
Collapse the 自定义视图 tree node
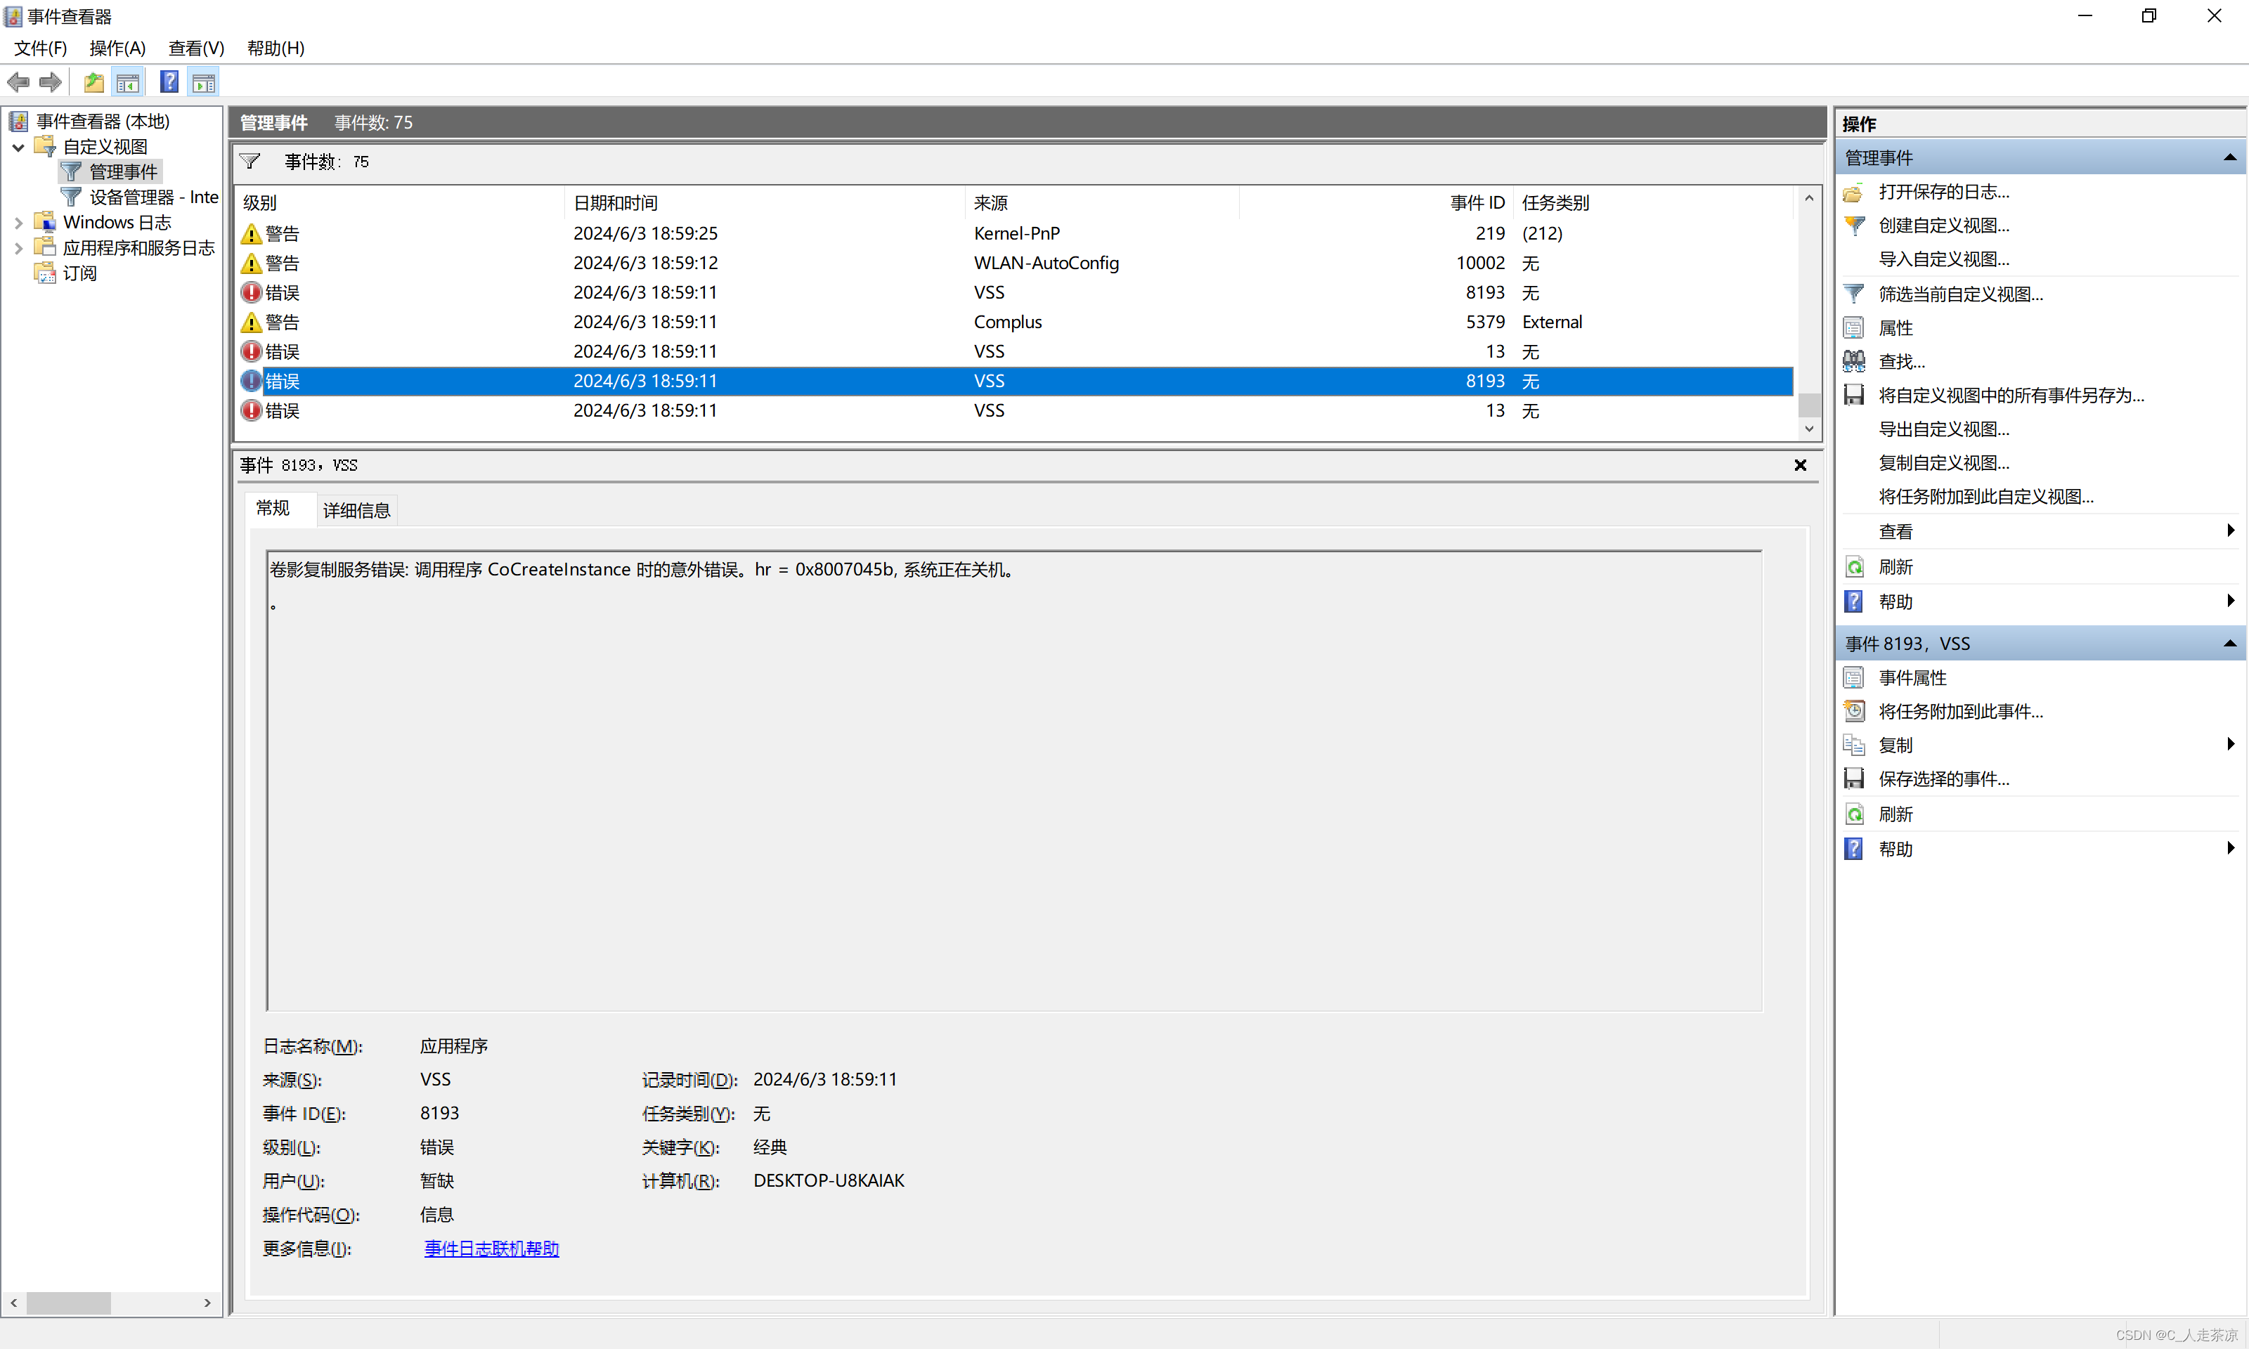coord(18,146)
